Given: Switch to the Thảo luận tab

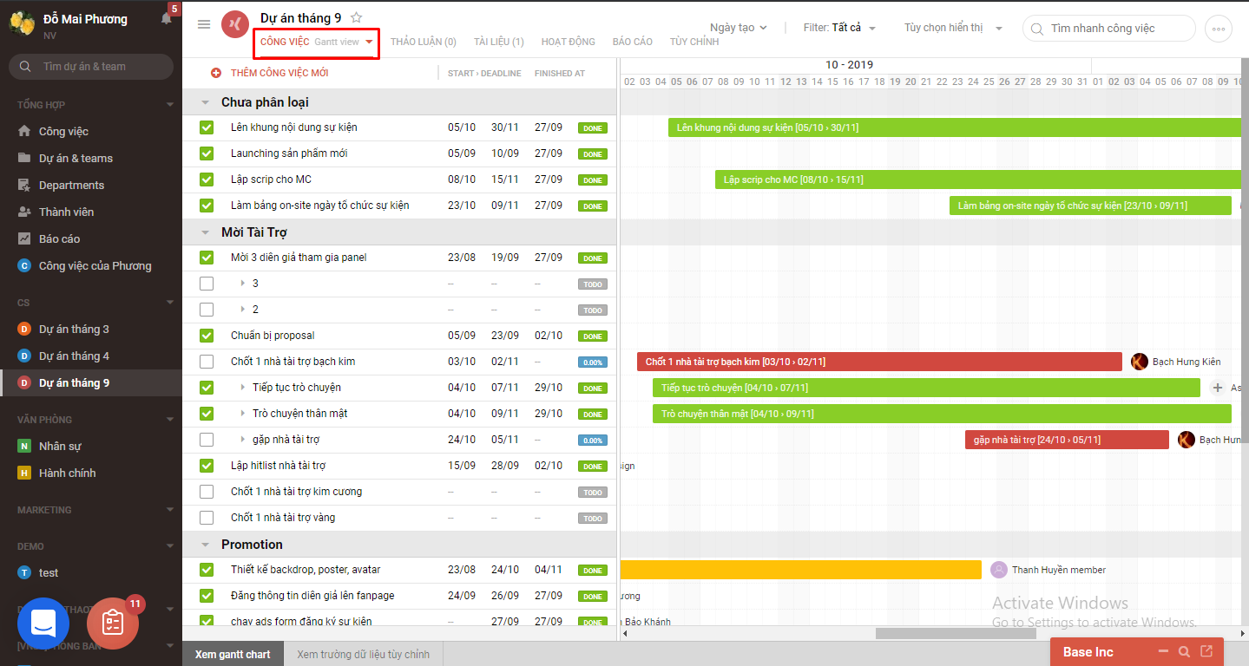Looking at the screenshot, I should click(424, 42).
